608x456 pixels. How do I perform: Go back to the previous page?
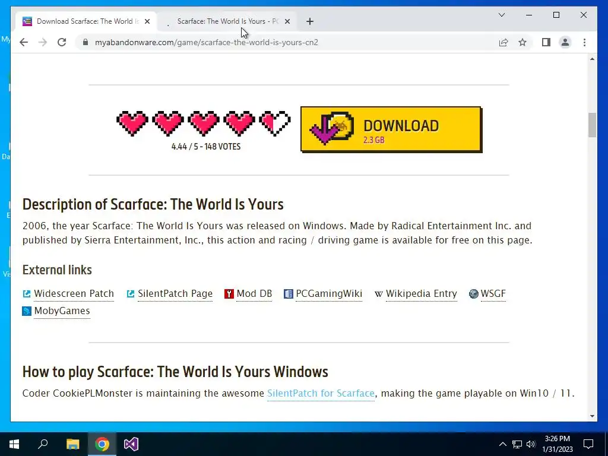click(24, 42)
